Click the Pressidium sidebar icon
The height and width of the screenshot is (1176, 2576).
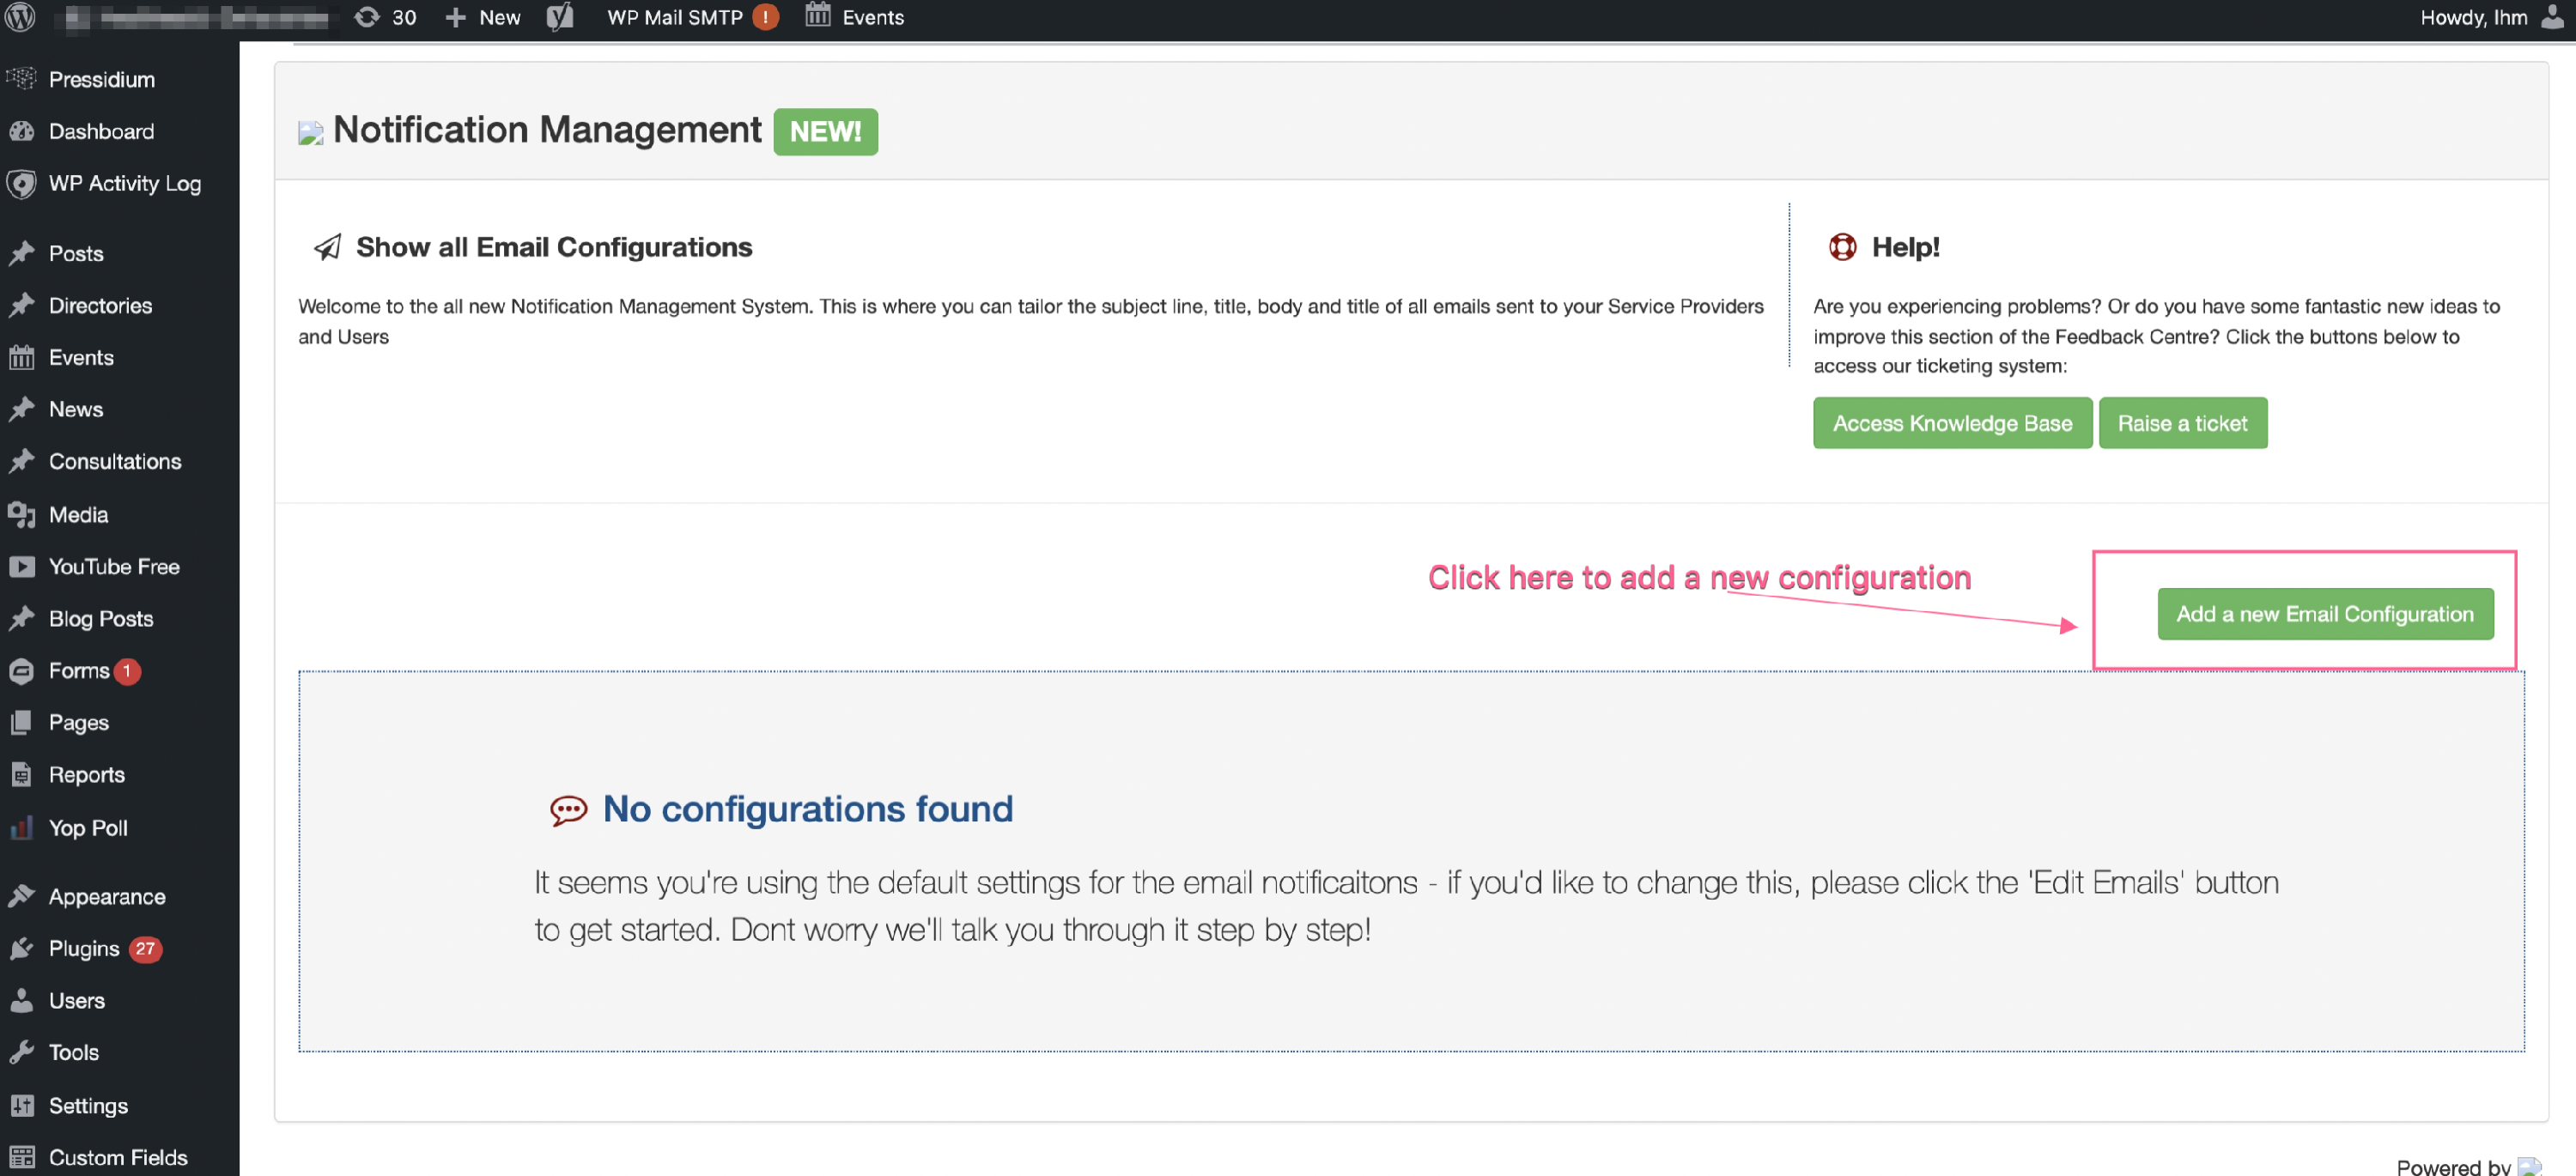21,79
